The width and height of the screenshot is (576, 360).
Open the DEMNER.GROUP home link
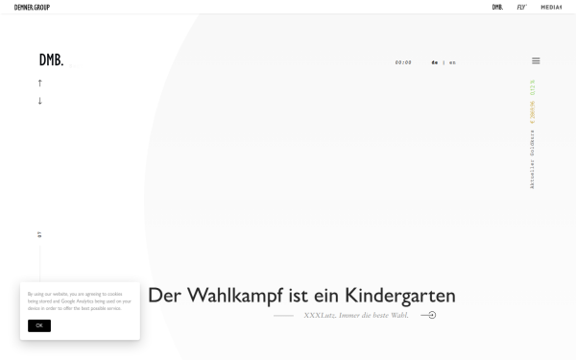tap(32, 7)
